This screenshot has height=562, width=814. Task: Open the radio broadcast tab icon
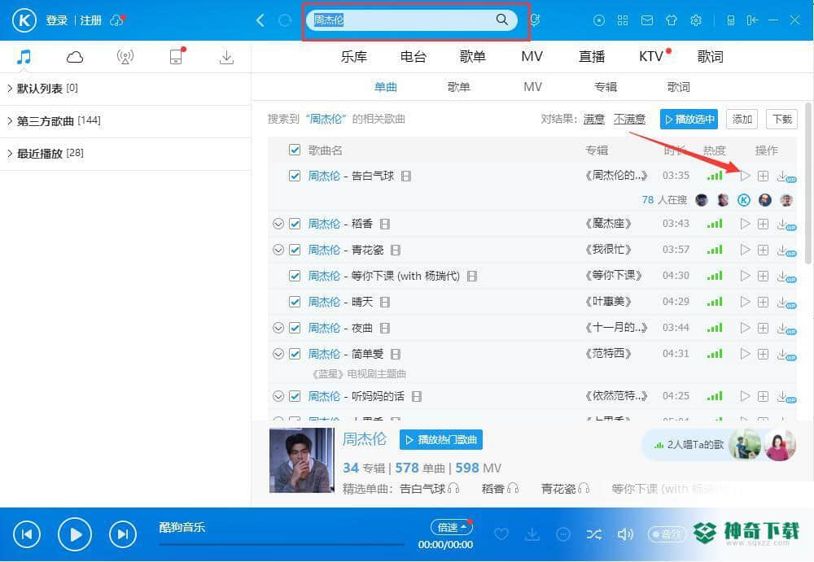(125, 57)
